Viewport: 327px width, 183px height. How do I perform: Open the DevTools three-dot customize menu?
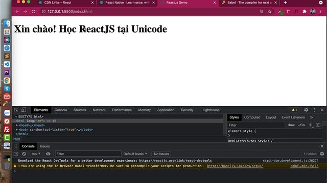coord(314,110)
